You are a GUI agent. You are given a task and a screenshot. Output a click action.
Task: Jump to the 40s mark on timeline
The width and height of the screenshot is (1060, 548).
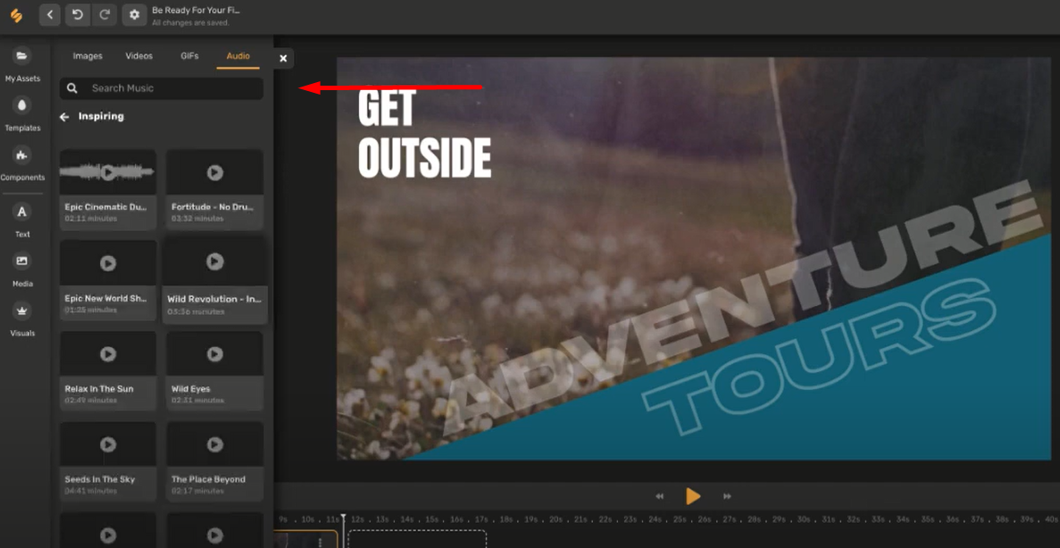click(x=1051, y=519)
